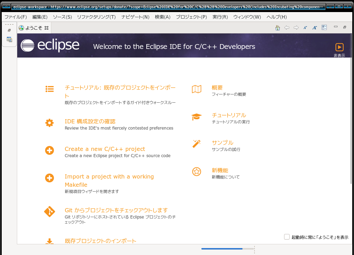Select the ようこそ tab
The height and width of the screenshot is (255, 354).
pyautogui.click(x=34, y=28)
